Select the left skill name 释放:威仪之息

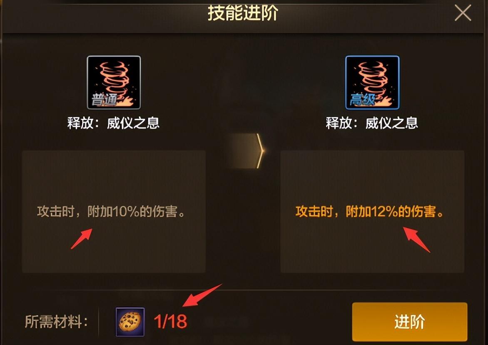[114, 123]
